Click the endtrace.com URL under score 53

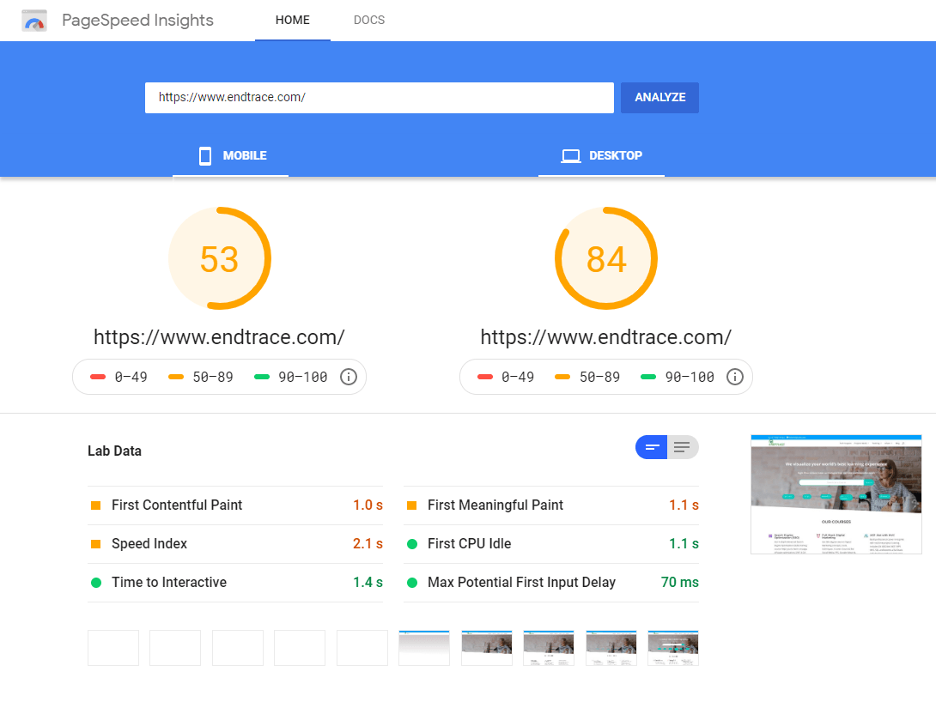pyautogui.click(x=219, y=337)
